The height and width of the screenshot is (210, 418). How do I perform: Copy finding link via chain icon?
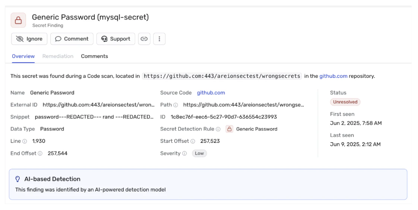pos(144,39)
